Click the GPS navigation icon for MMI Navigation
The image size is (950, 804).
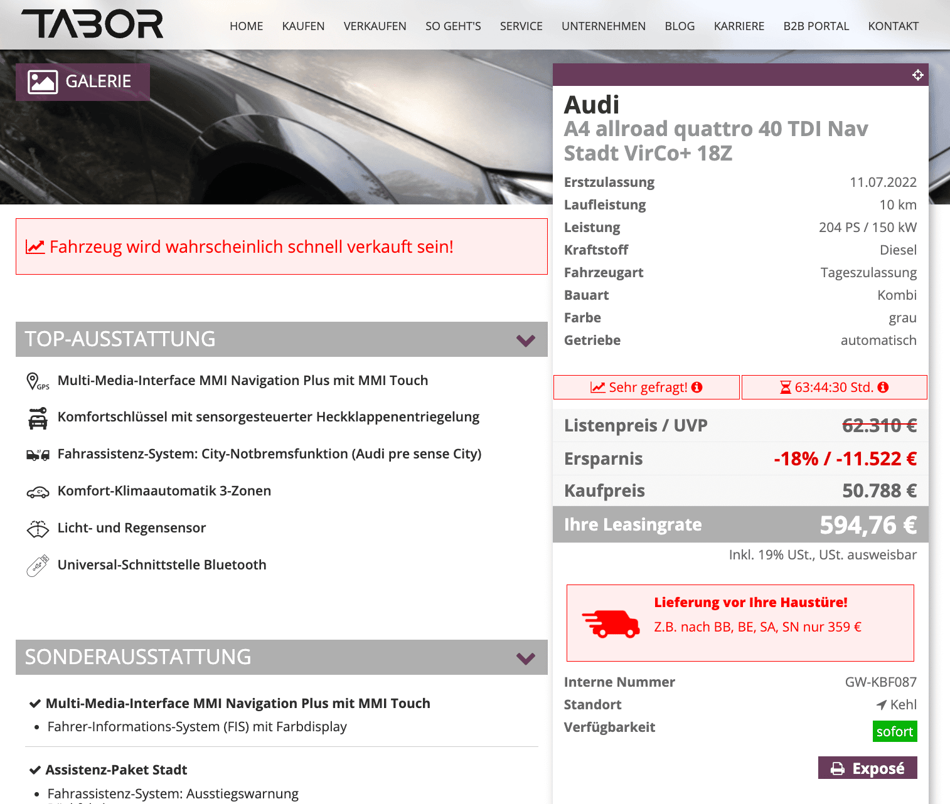[37, 381]
